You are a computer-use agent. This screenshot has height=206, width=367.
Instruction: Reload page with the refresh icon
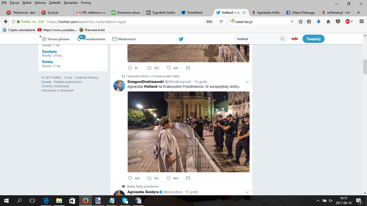[221, 22]
